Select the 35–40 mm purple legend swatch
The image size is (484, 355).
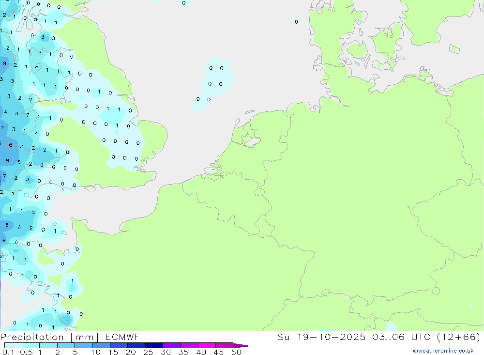click(189, 345)
